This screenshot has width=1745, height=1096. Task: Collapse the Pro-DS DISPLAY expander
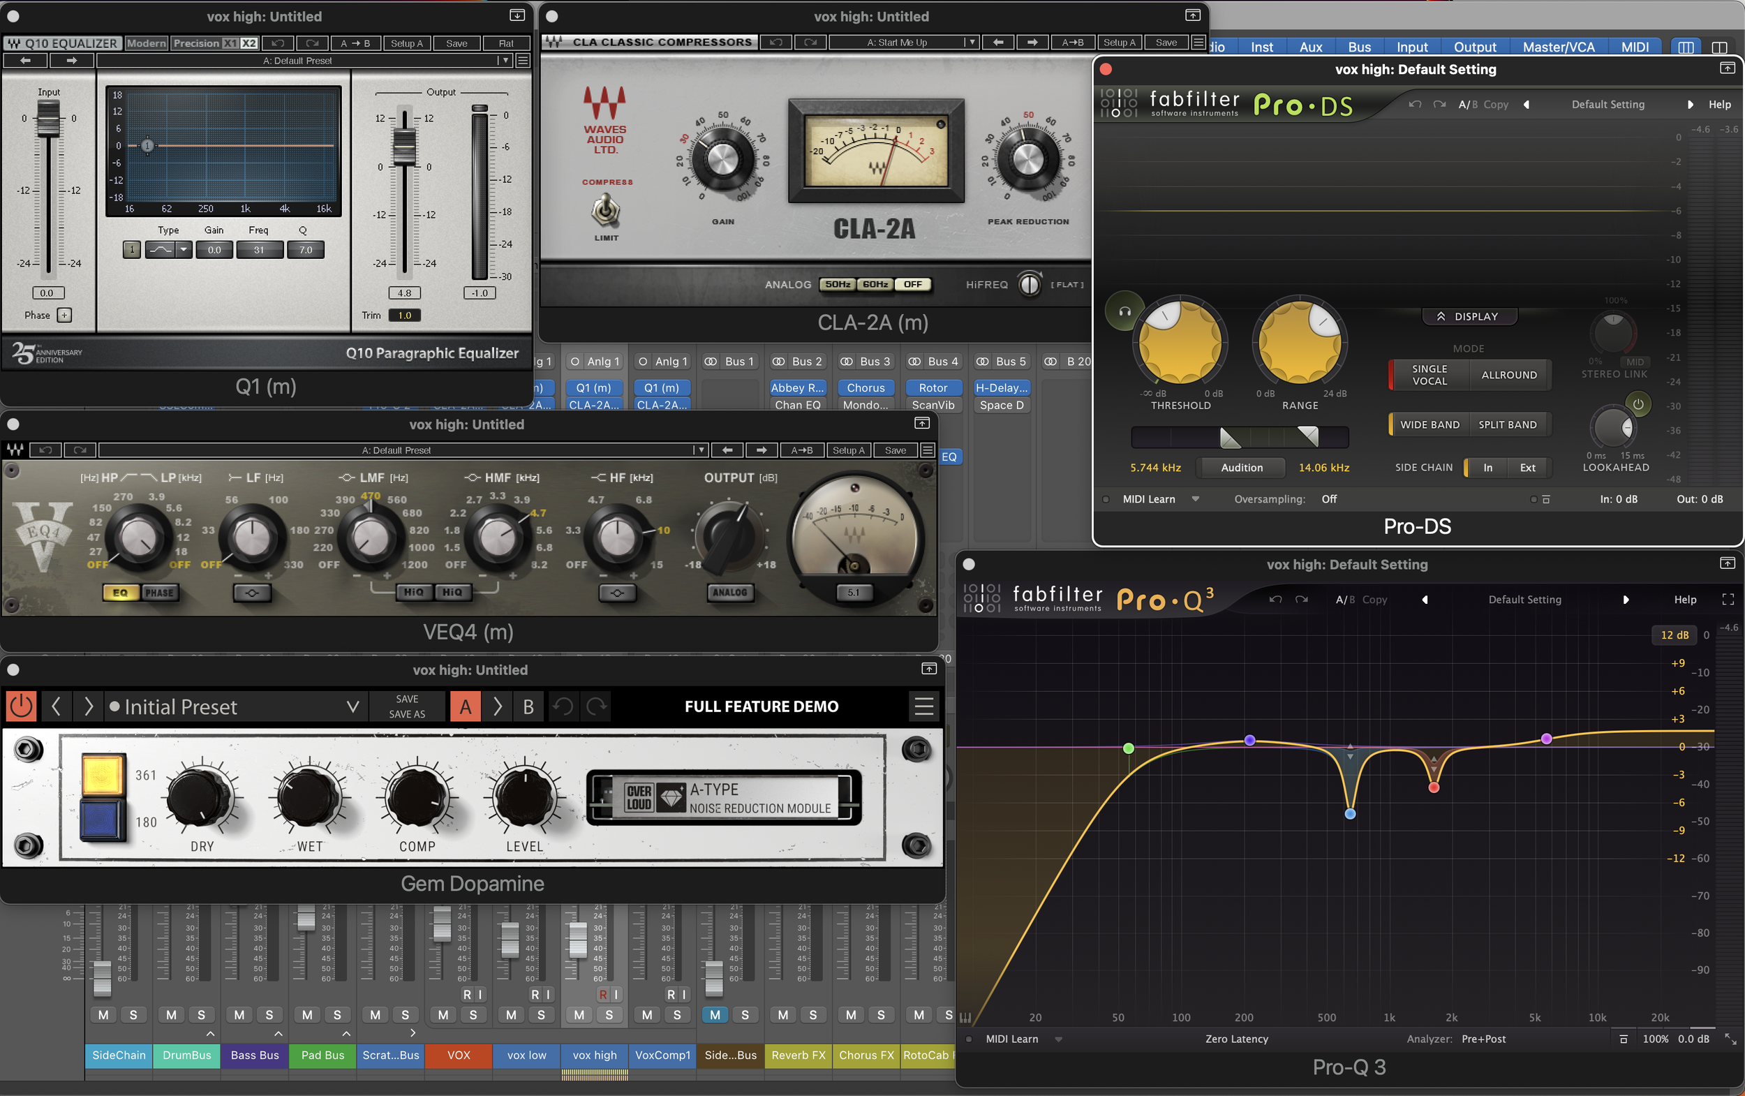click(1469, 317)
